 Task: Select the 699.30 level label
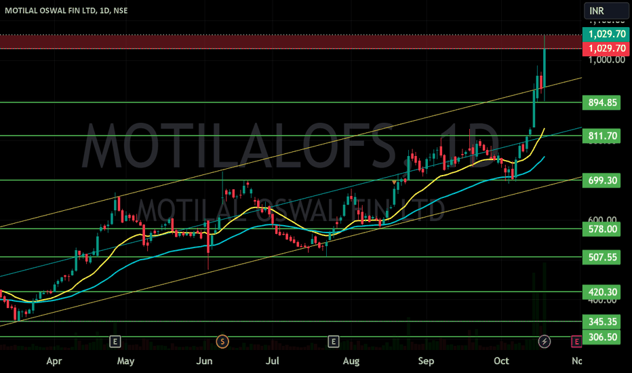click(x=601, y=180)
